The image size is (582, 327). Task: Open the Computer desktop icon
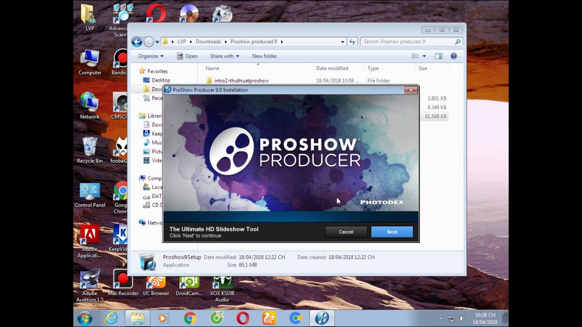coord(90,62)
